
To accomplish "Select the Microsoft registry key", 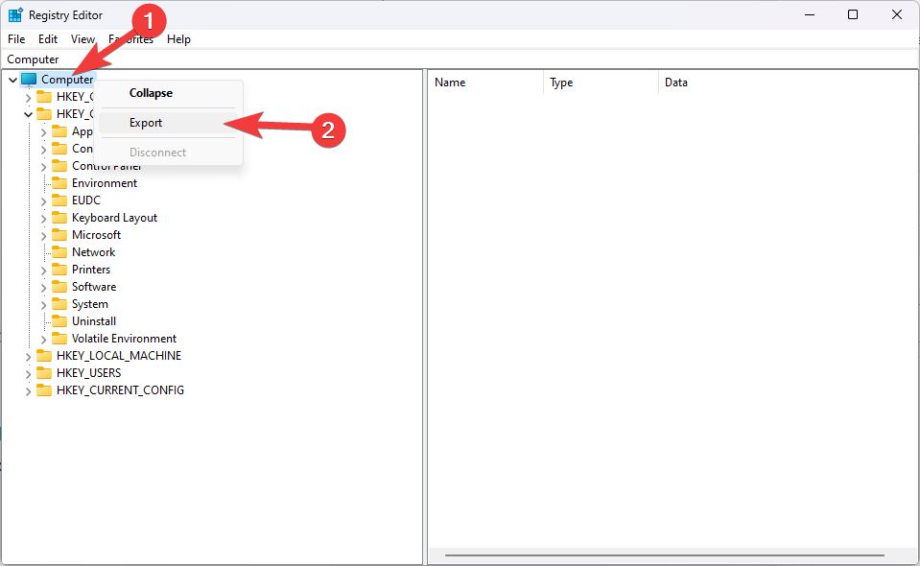I will [x=96, y=235].
